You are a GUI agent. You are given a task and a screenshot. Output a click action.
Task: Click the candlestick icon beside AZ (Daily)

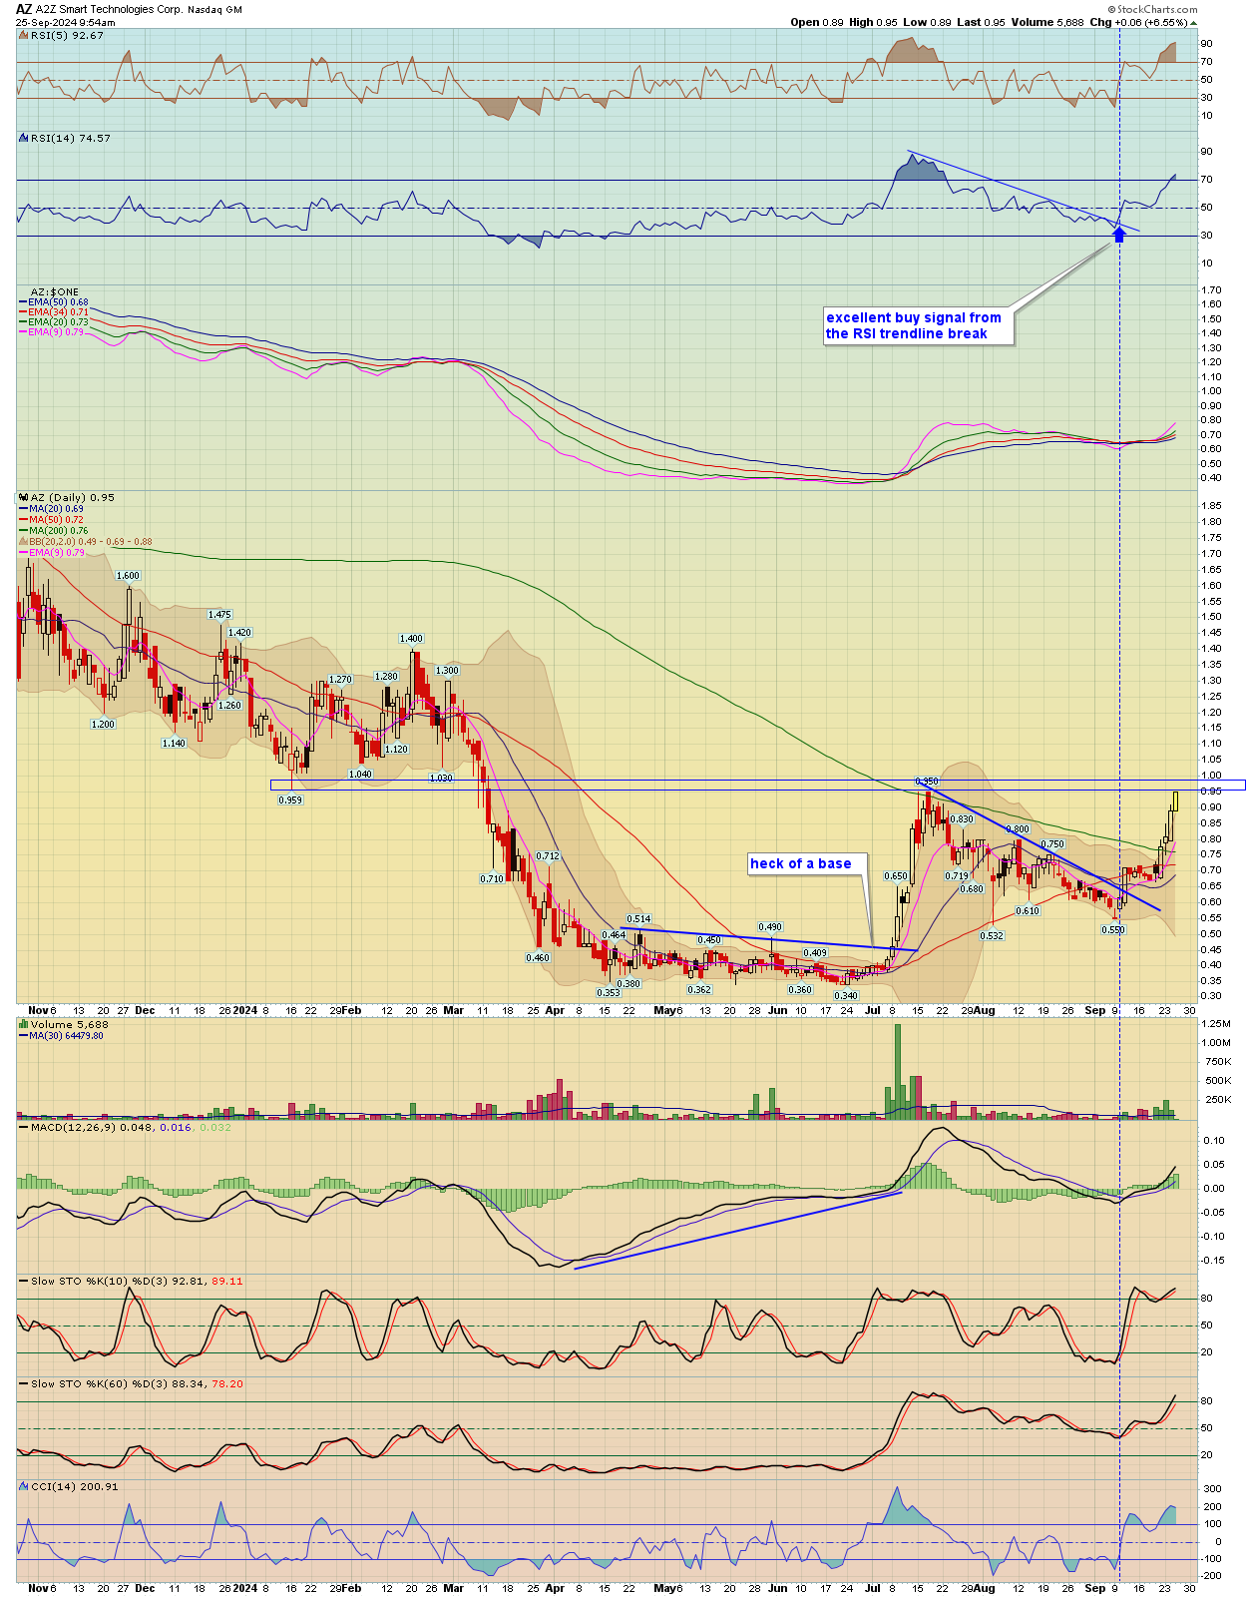point(23,497)
